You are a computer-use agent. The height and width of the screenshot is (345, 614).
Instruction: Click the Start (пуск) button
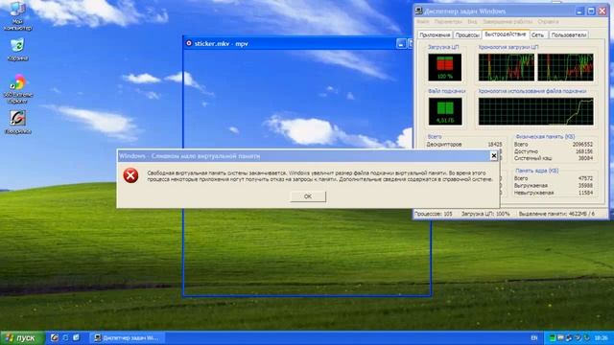pyautogui.click(x=22, y=337)
